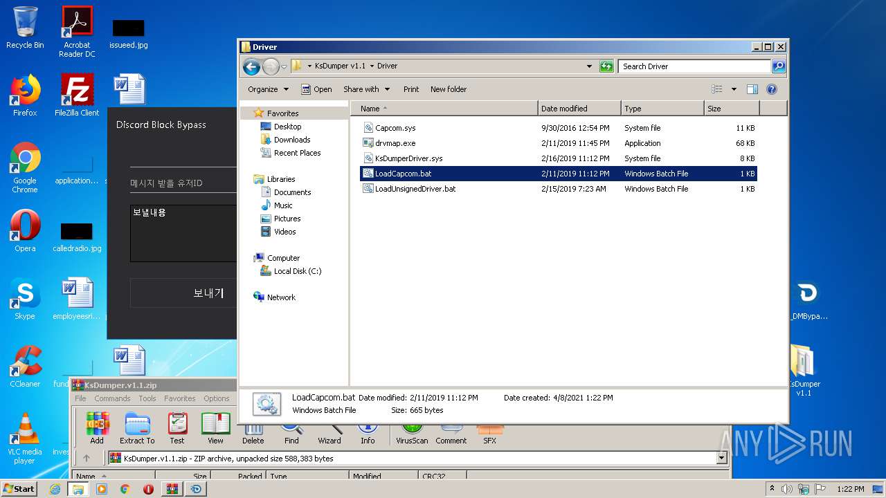Click the 보내기 send button
Screen dimensions: 886x498
pos(183,293)
